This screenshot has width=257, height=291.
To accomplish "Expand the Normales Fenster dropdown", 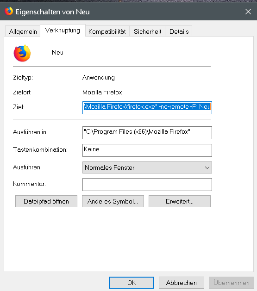I will coord(147,167).
